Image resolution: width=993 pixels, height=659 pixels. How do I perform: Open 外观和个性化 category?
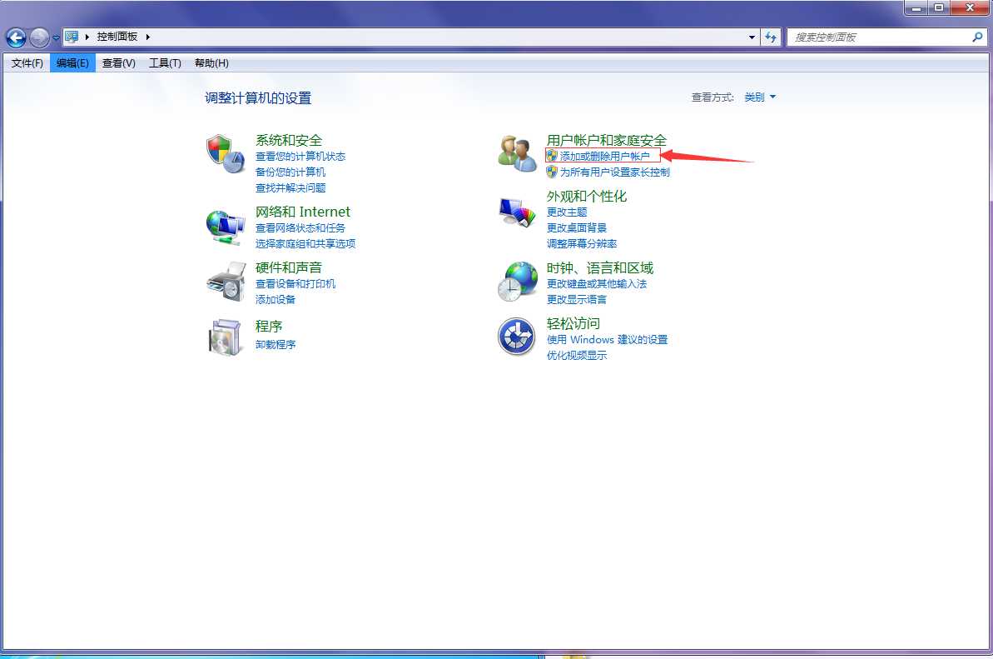pyautogui.click(x=587, y=196)
